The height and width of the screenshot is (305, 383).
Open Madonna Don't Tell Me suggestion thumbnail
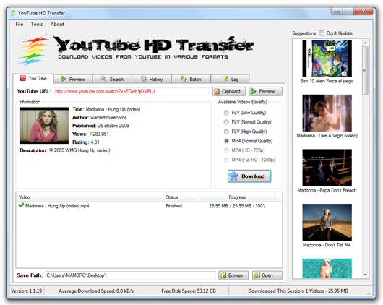point(327,222)
